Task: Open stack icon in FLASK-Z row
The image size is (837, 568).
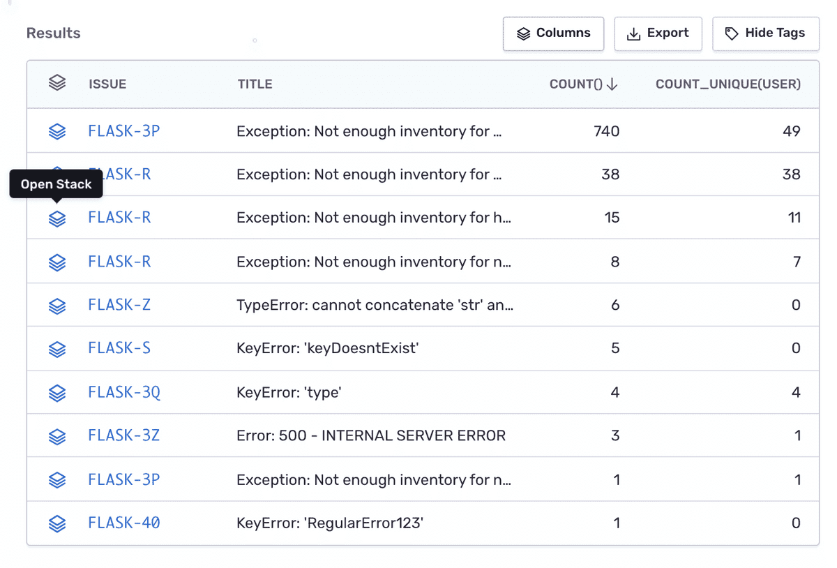Action: (x=57, y=306)
